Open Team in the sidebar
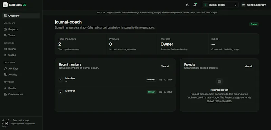271x130 pixels. (21, 35)
